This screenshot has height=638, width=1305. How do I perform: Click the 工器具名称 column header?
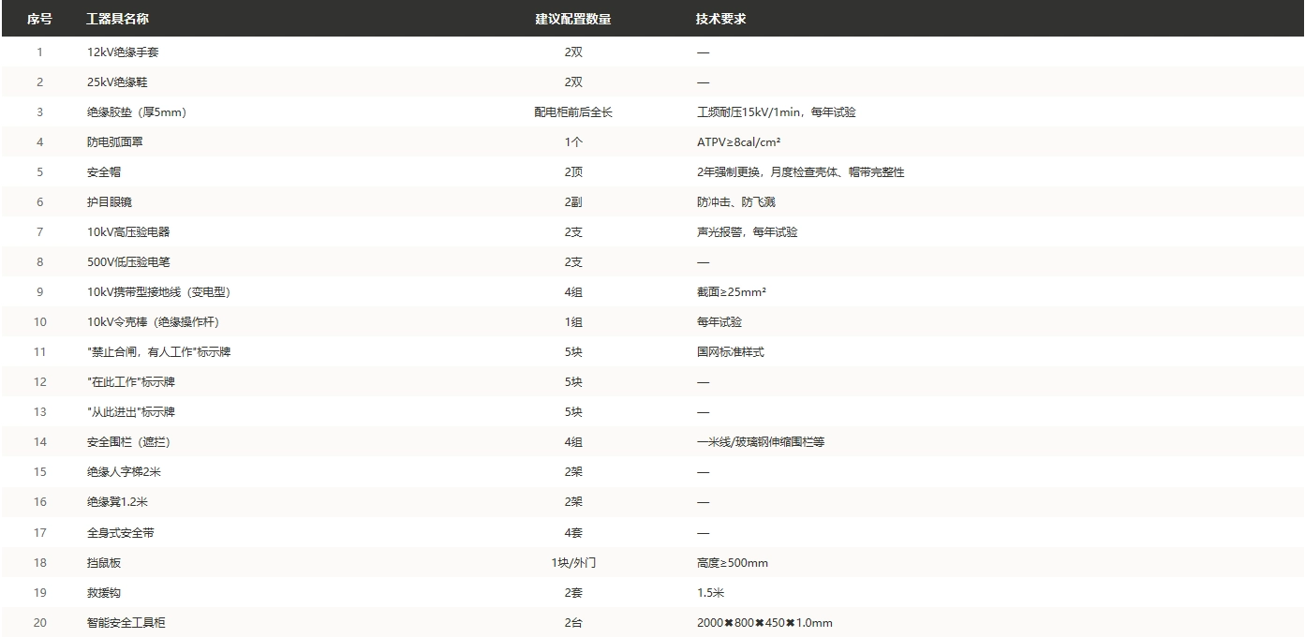117,19
